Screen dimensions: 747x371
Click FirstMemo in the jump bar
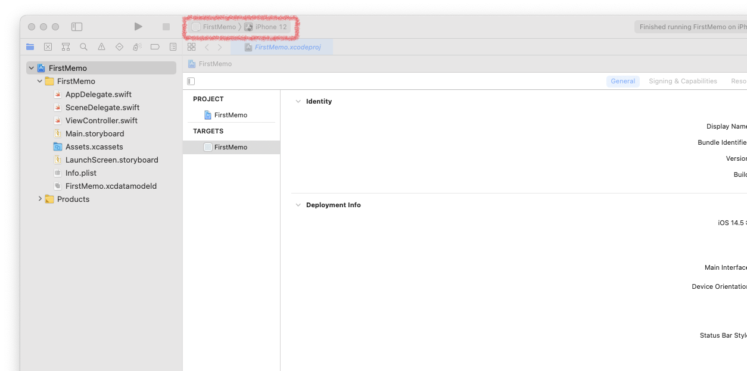coord(210,64)
